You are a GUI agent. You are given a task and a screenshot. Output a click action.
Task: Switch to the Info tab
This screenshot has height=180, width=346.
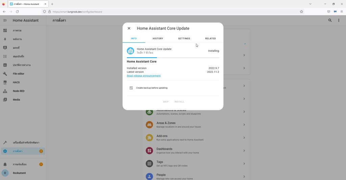click(x=134, y=38)
